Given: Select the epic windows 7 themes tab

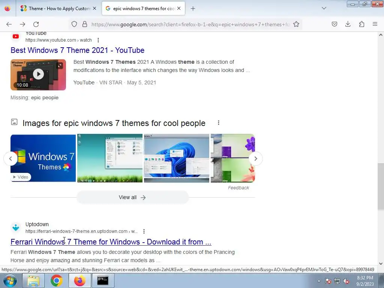Looking at the screenshot, I should tap(143, 8).
